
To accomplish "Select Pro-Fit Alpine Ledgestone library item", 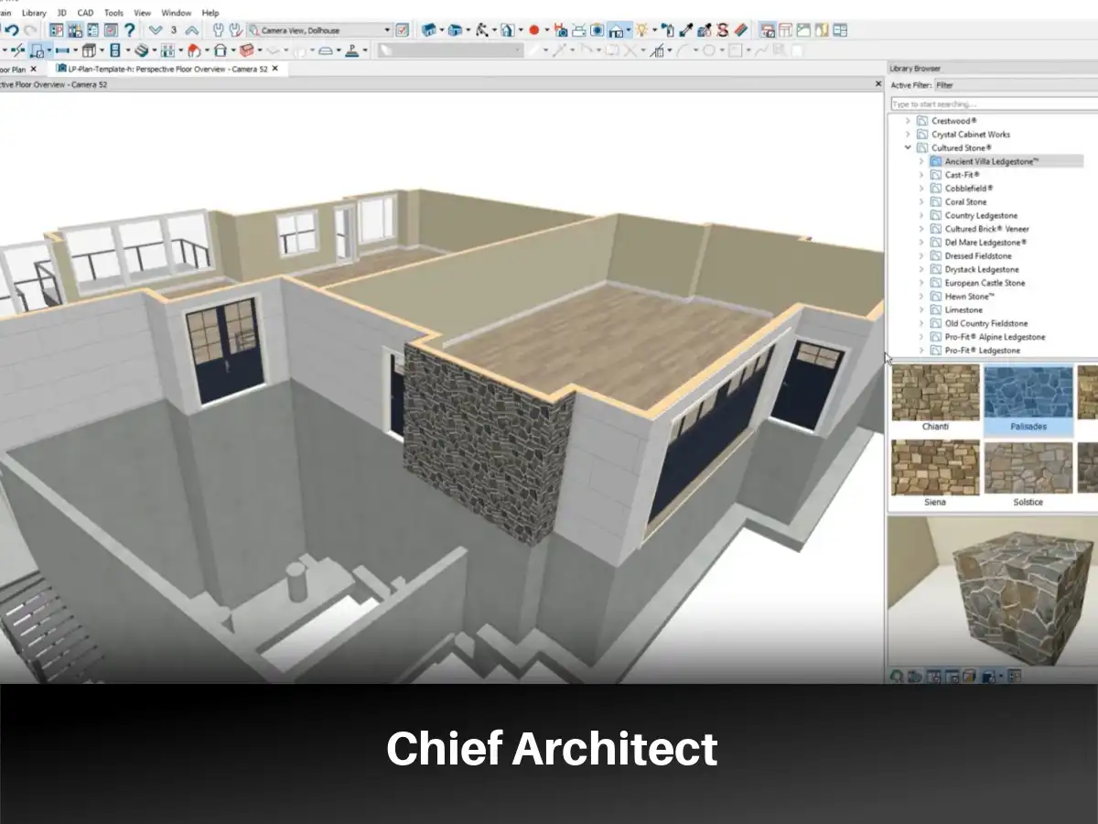I will (995, 337).
